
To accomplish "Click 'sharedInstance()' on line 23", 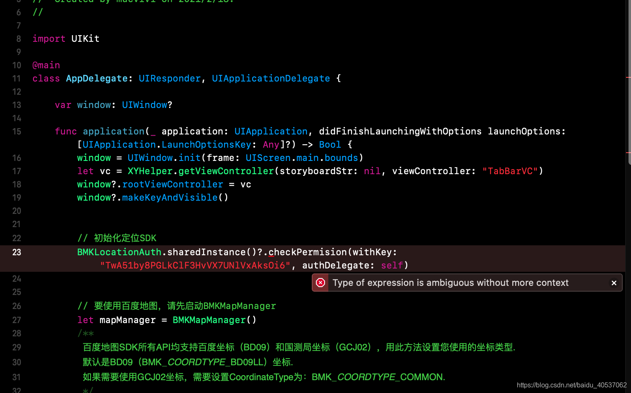I will click(x=212, y=252).
